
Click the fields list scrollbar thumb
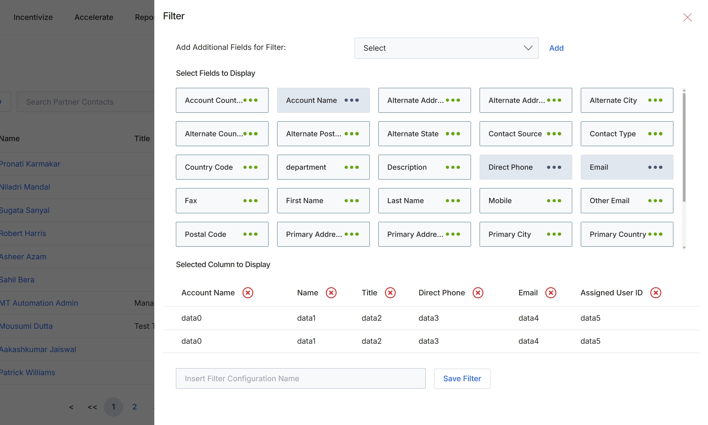point(684,147)
